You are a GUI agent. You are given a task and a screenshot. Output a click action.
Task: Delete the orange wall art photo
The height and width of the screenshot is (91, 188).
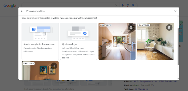pyautogui.click(x=54, y=66)
